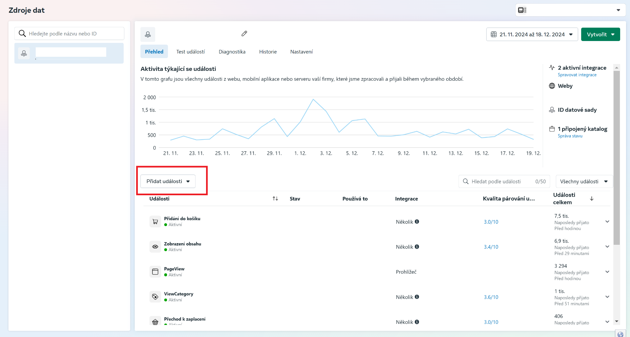Switch to the Test událostí tab
Screen dimensions: 630x337
191,52
